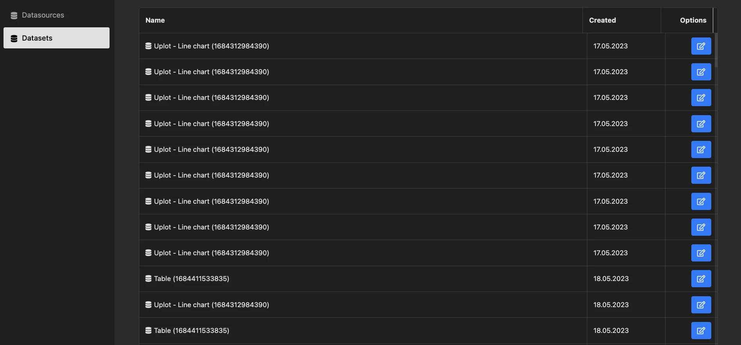Image resolution: width=741 pixels, height=345 pixels.
Task: Open the second Uplot - Line chart name
Action: (211, 72)
